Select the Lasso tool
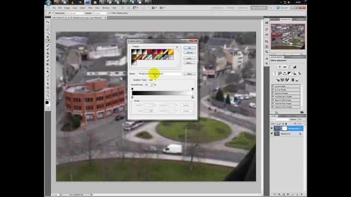The height and width of the screenshot is (197, 351). pos(48,30)
